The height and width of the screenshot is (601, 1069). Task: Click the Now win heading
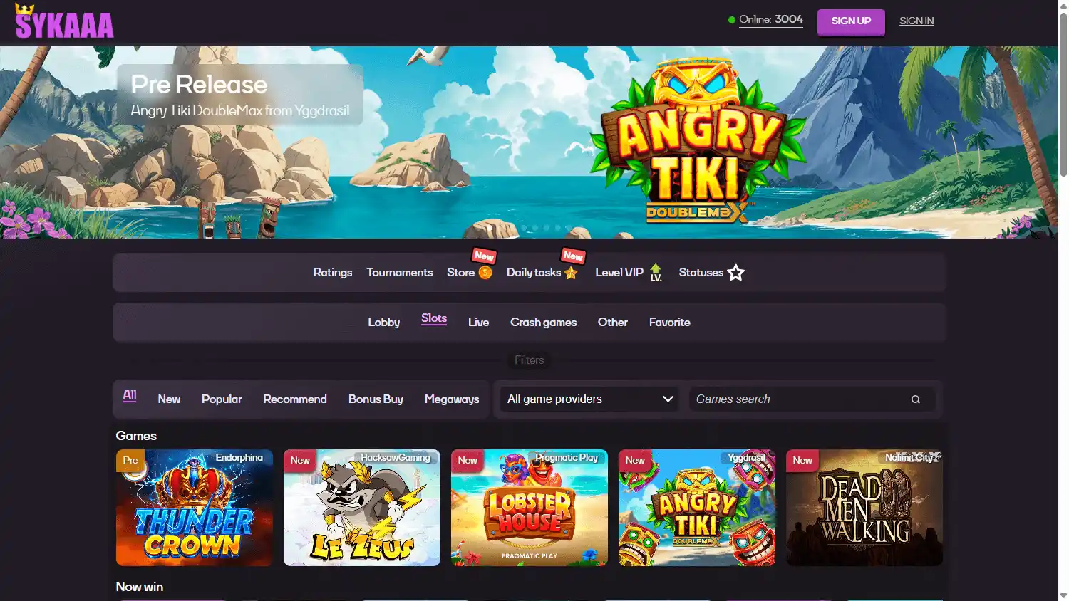click(x=140, y=587)
